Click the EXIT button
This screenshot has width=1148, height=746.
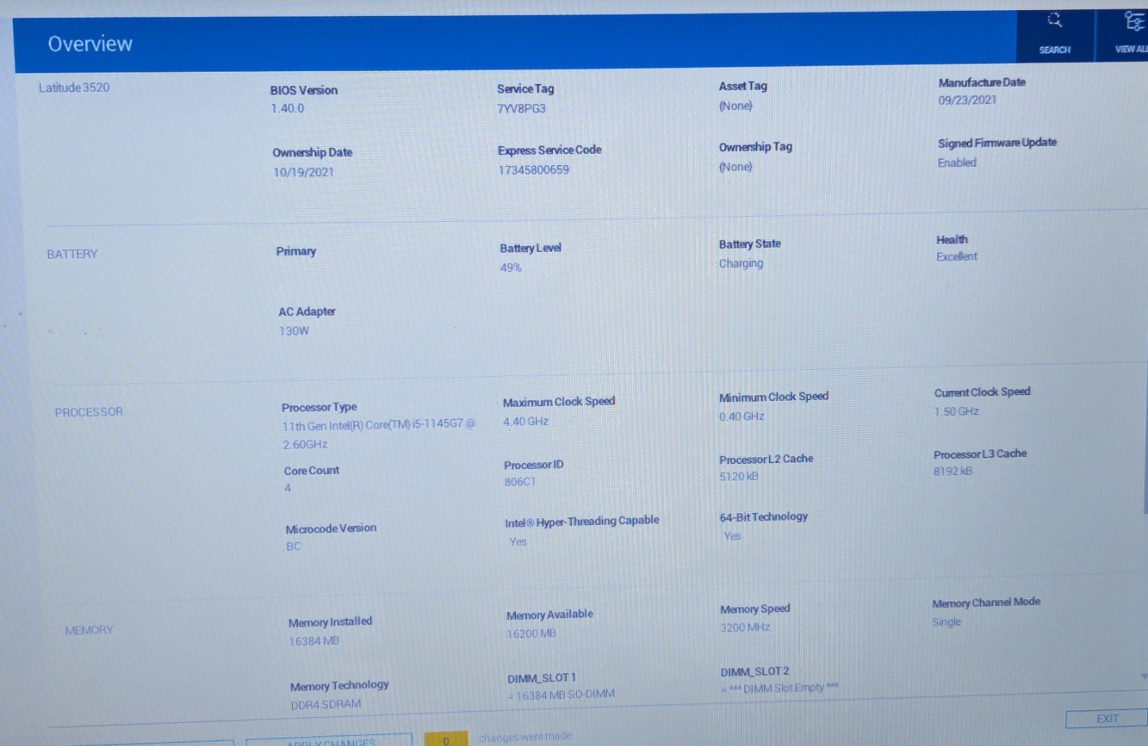coord(1106,719)
